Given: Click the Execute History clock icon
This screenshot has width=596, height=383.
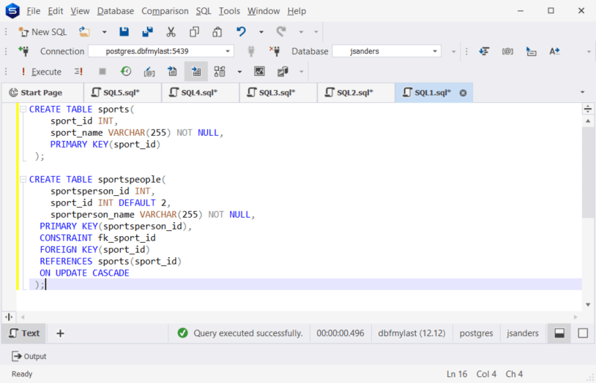Looking at the screenshot, I should (126, 72).
